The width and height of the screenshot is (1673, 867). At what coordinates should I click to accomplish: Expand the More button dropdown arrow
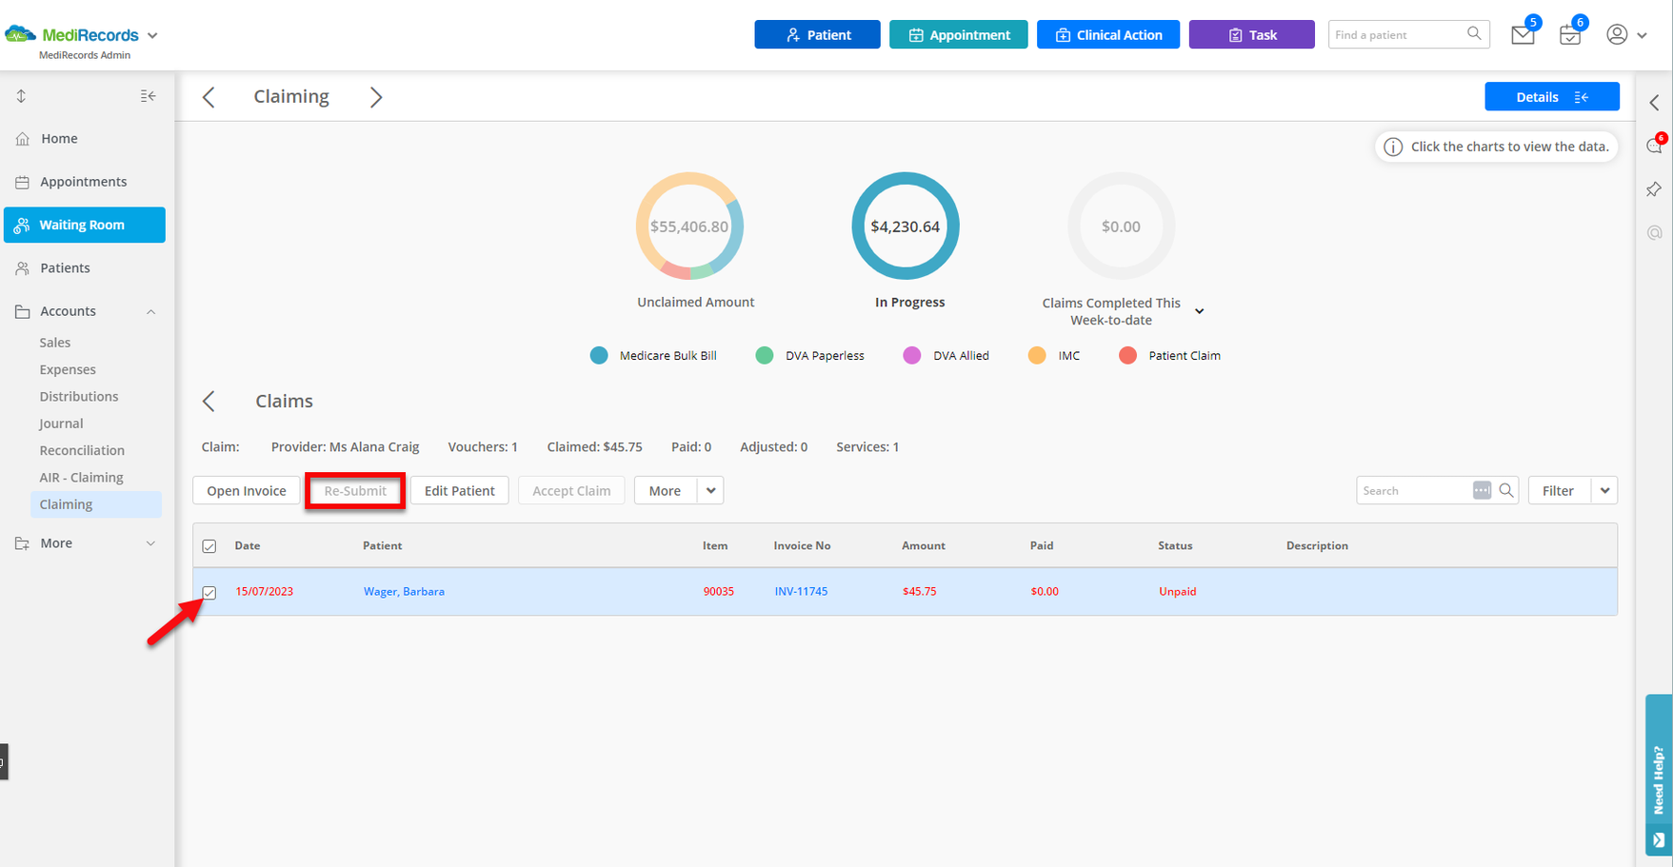click(x=710, y=491)
